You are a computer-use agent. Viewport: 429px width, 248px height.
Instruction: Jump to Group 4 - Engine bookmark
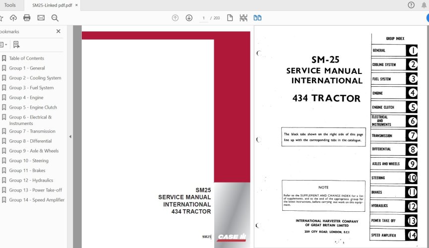pos(26,98)
